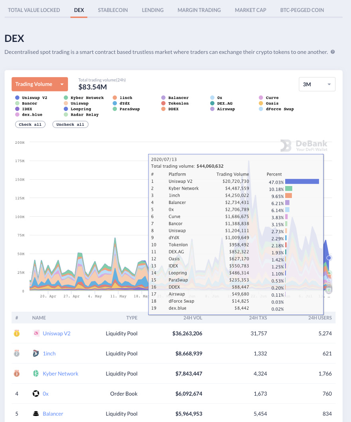This screenshot has width=351, height=422.
Task: Open the 0x platform link
Action: 46,394
